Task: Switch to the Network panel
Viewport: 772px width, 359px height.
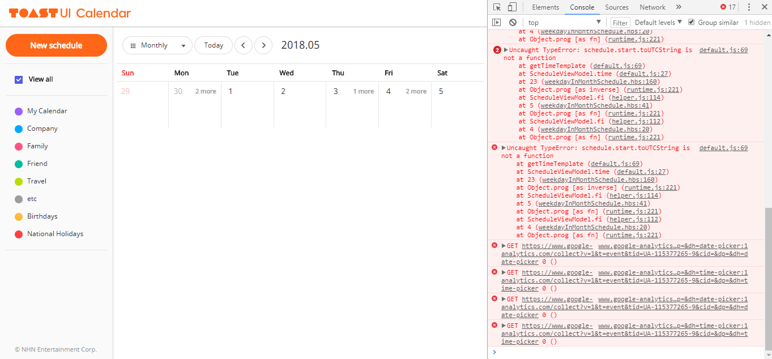Action: [652, 7]
